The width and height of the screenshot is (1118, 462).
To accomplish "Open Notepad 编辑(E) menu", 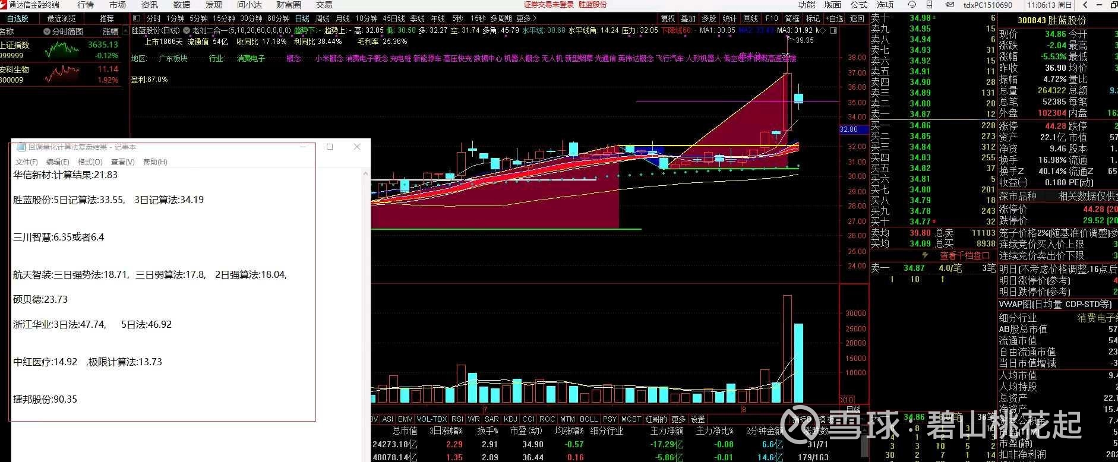I will tap(58, 162).
